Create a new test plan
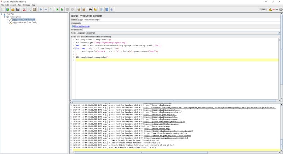The height and width of the screenshot is (154, 283). click(x=3, y=10)
